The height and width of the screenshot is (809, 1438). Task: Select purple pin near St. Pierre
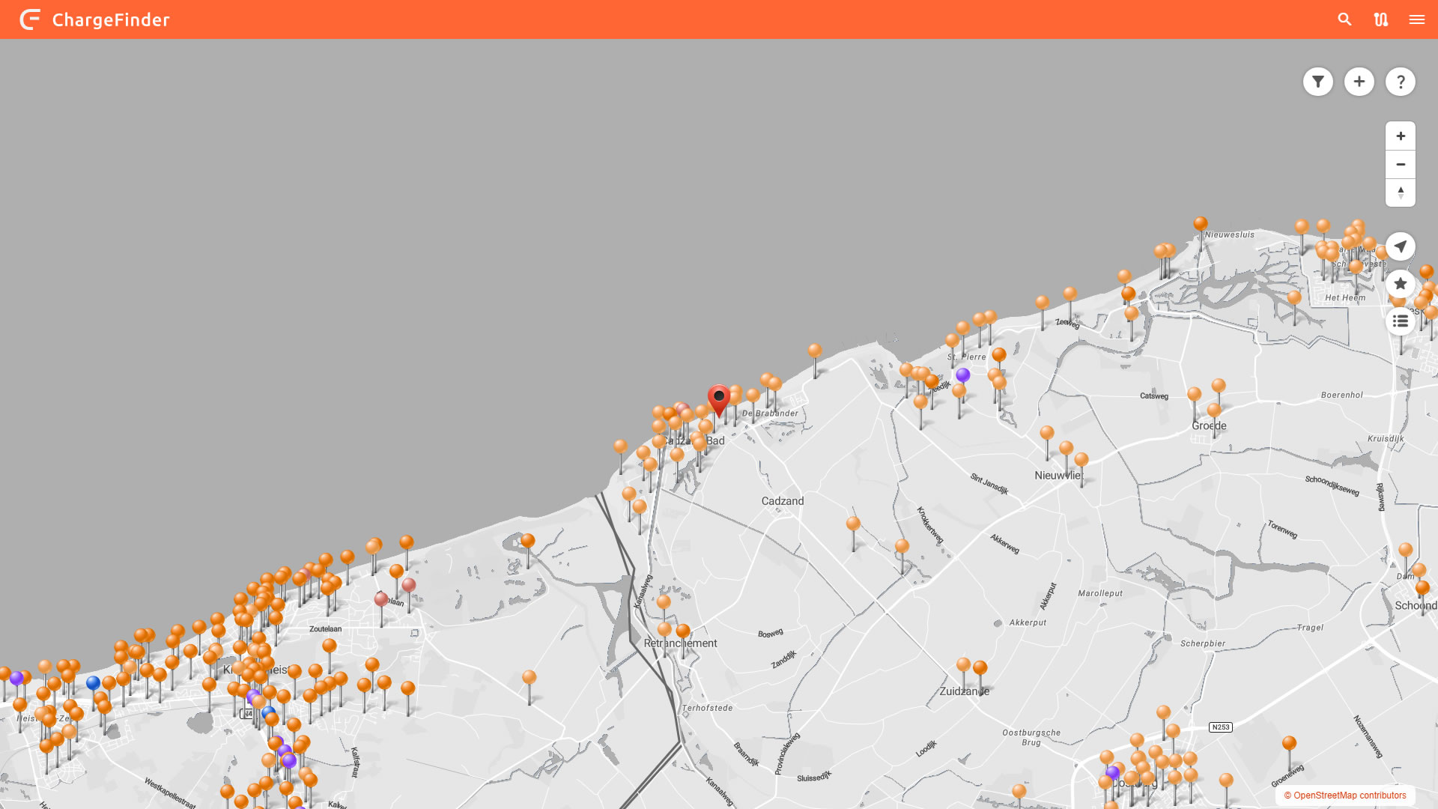[962, 375]
